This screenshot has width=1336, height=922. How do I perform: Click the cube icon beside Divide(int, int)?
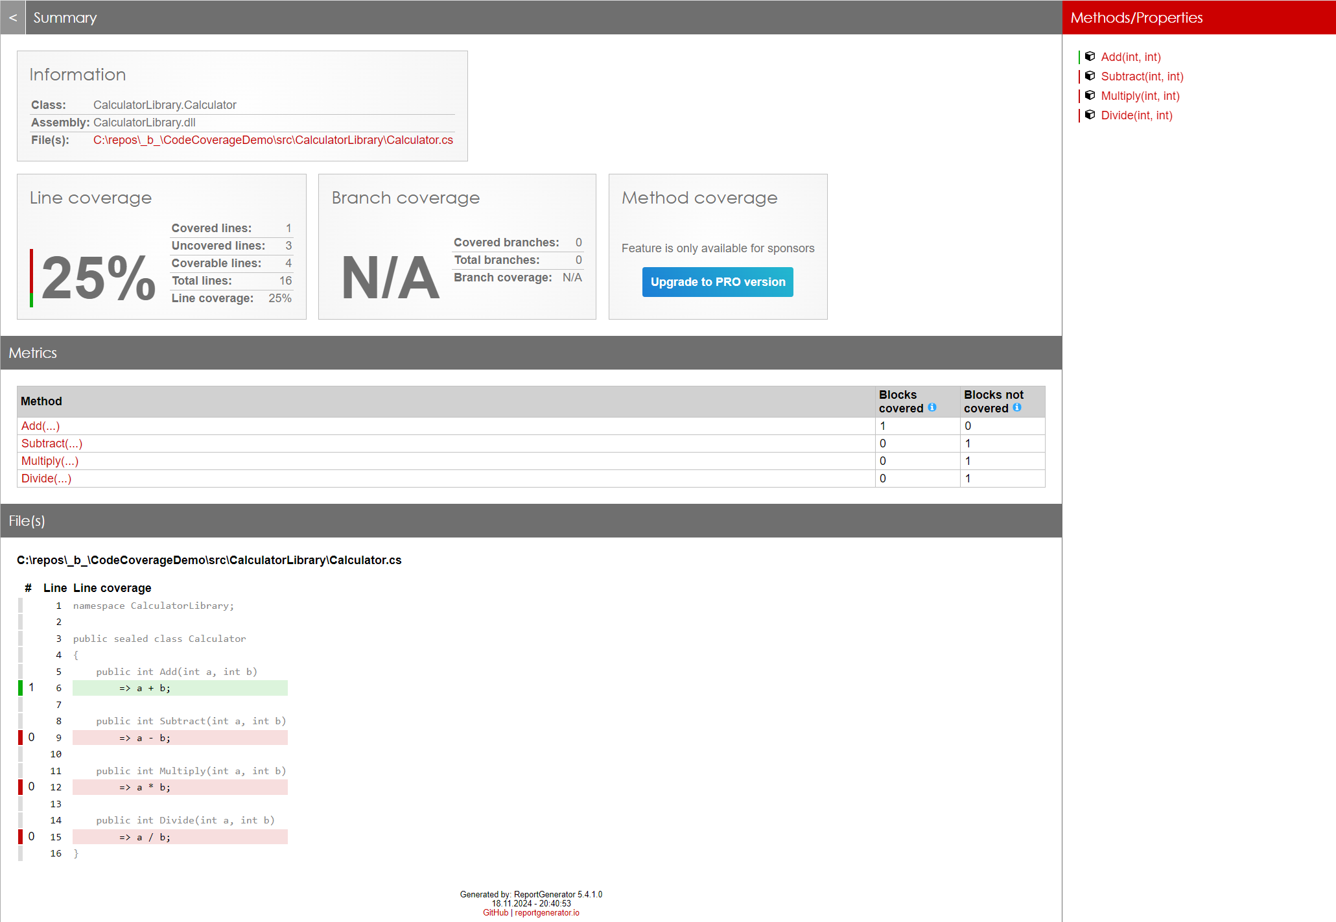tap(1090, 115)
